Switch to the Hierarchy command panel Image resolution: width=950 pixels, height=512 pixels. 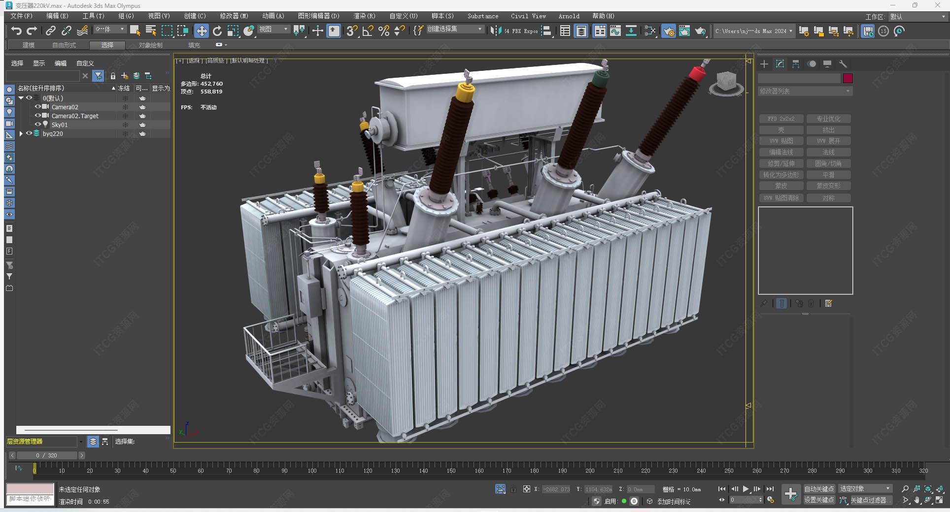[795, 64]
